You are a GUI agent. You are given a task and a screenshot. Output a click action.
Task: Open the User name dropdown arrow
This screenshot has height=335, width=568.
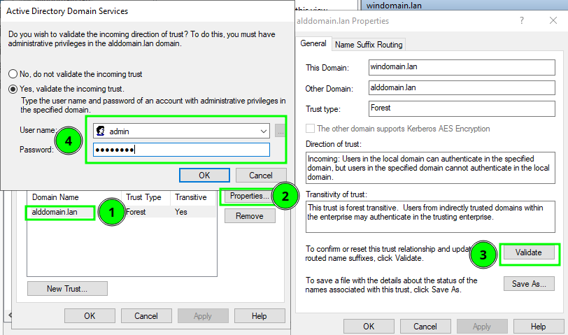tap(264, 131)
